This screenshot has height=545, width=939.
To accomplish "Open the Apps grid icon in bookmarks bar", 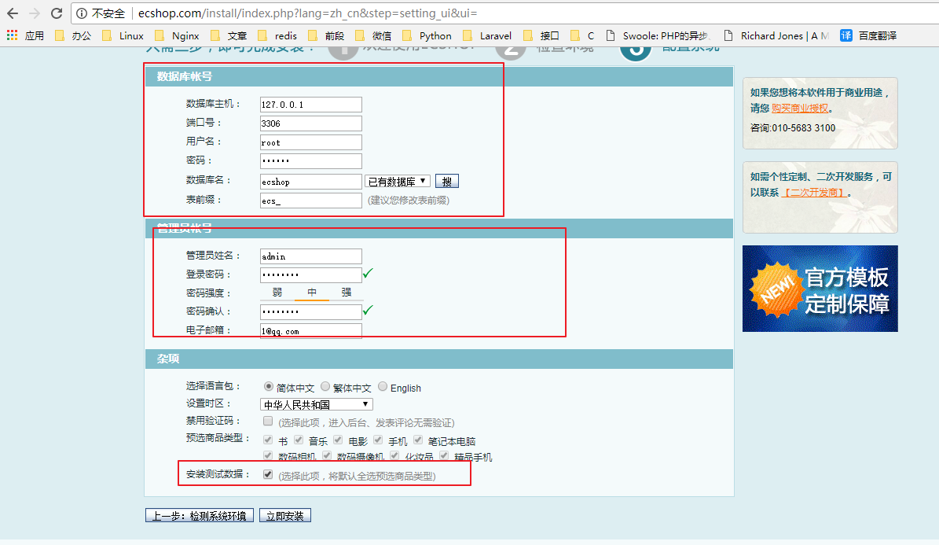I will (x=12, y=35).
